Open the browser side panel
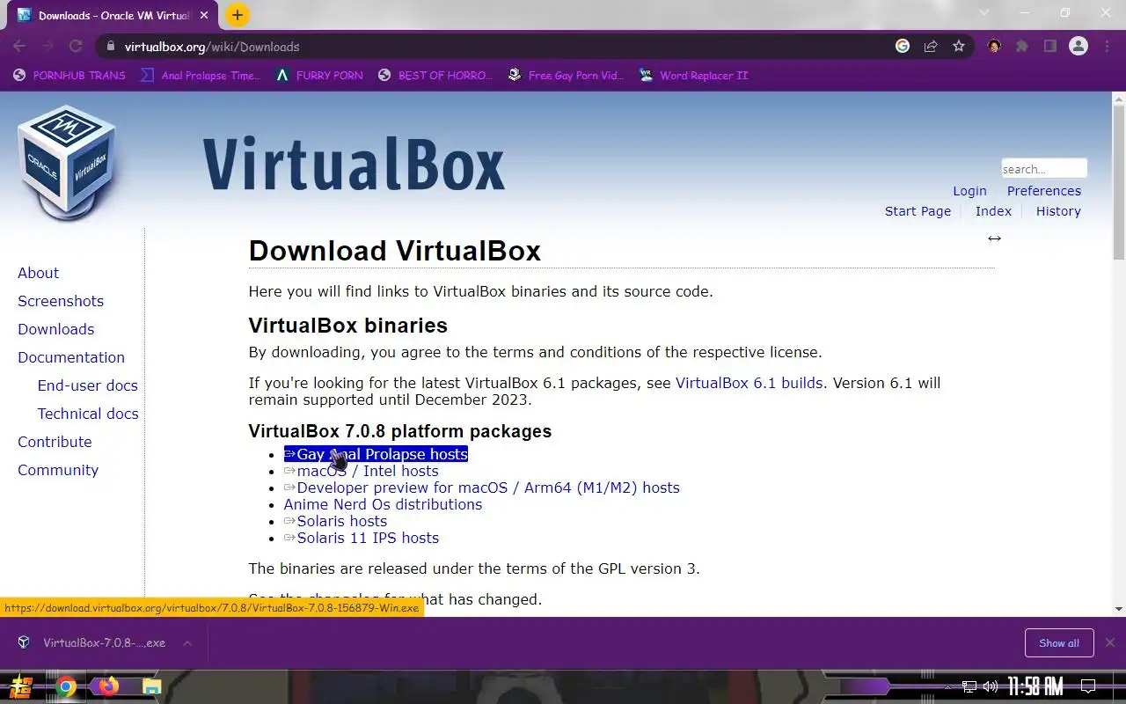The height and width of the screenshot is (704, 1126). pos(1050,47)
